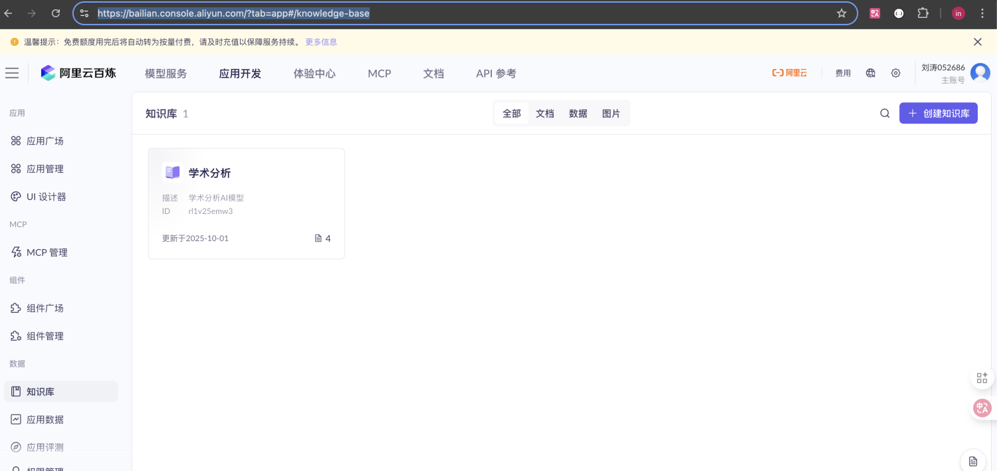The height and width of the screenshot is (471, 997).
Task: Click the floating quick-apps icon
Action: tap(982, 377)
